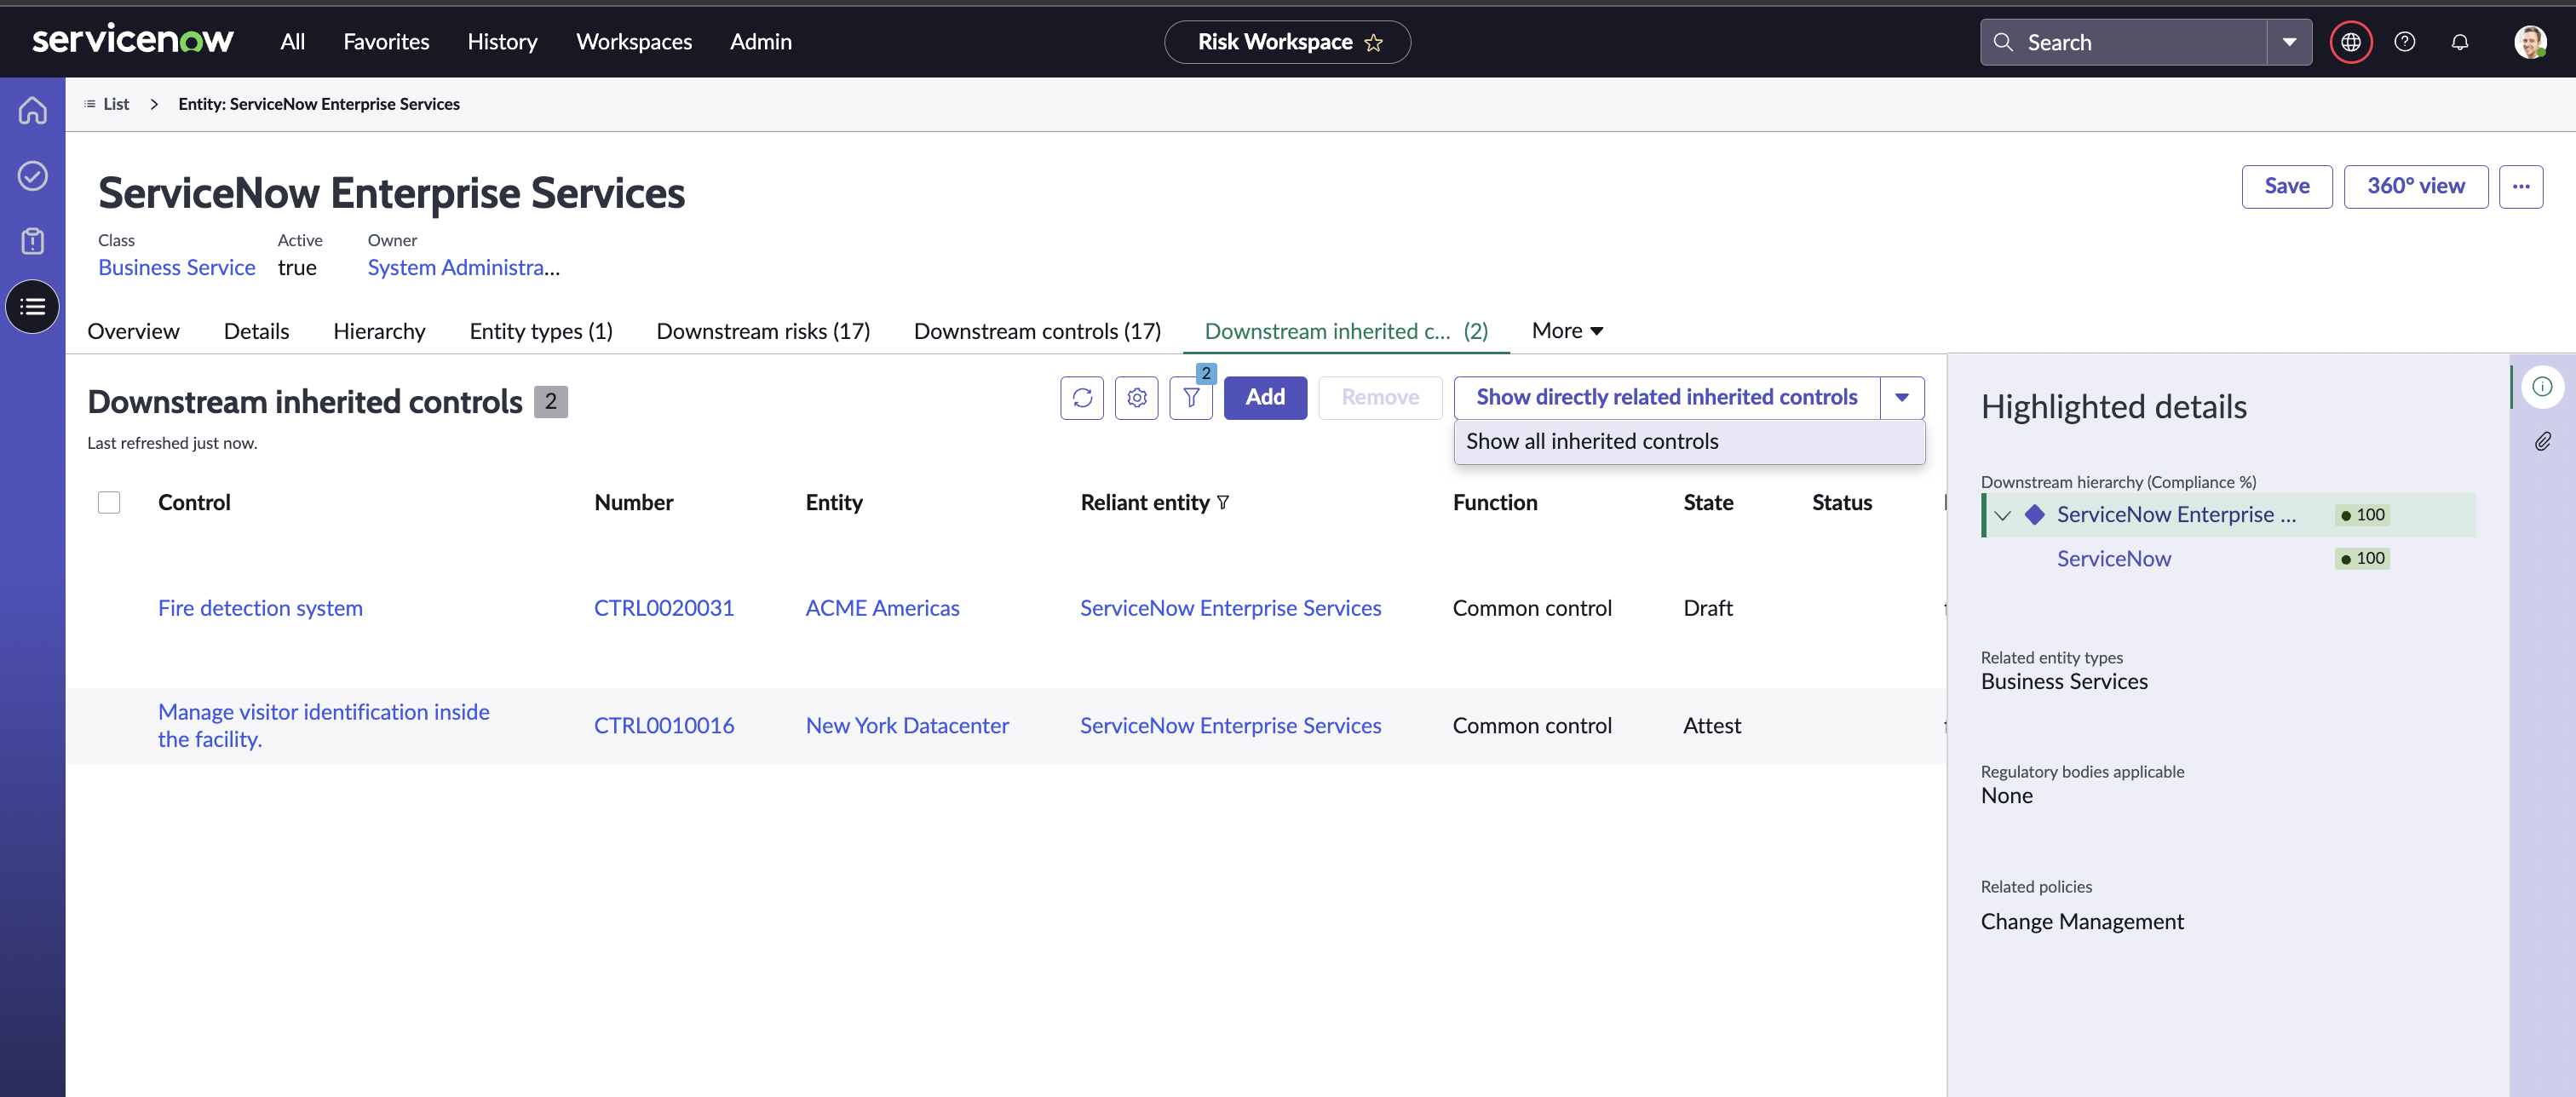
Task: Open the 360° view
Action: tap(2416, 186)
